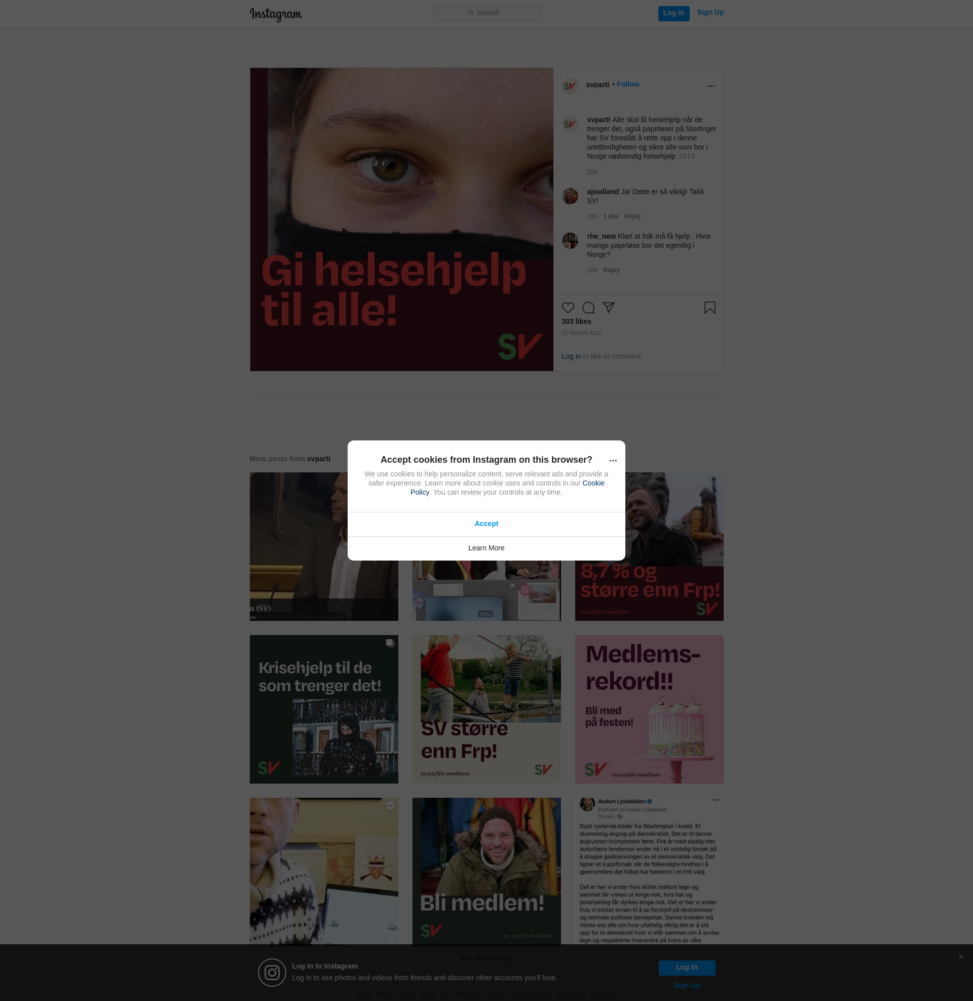The width and height of the screenshot is (973, 1001).
Task: Reply to ajwalland's comment
Action: click(632, 216)
